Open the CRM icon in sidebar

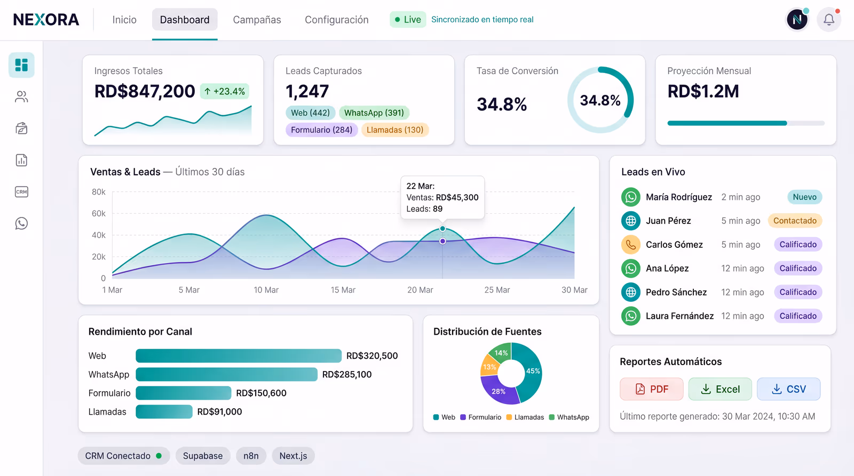coord(21,192)
